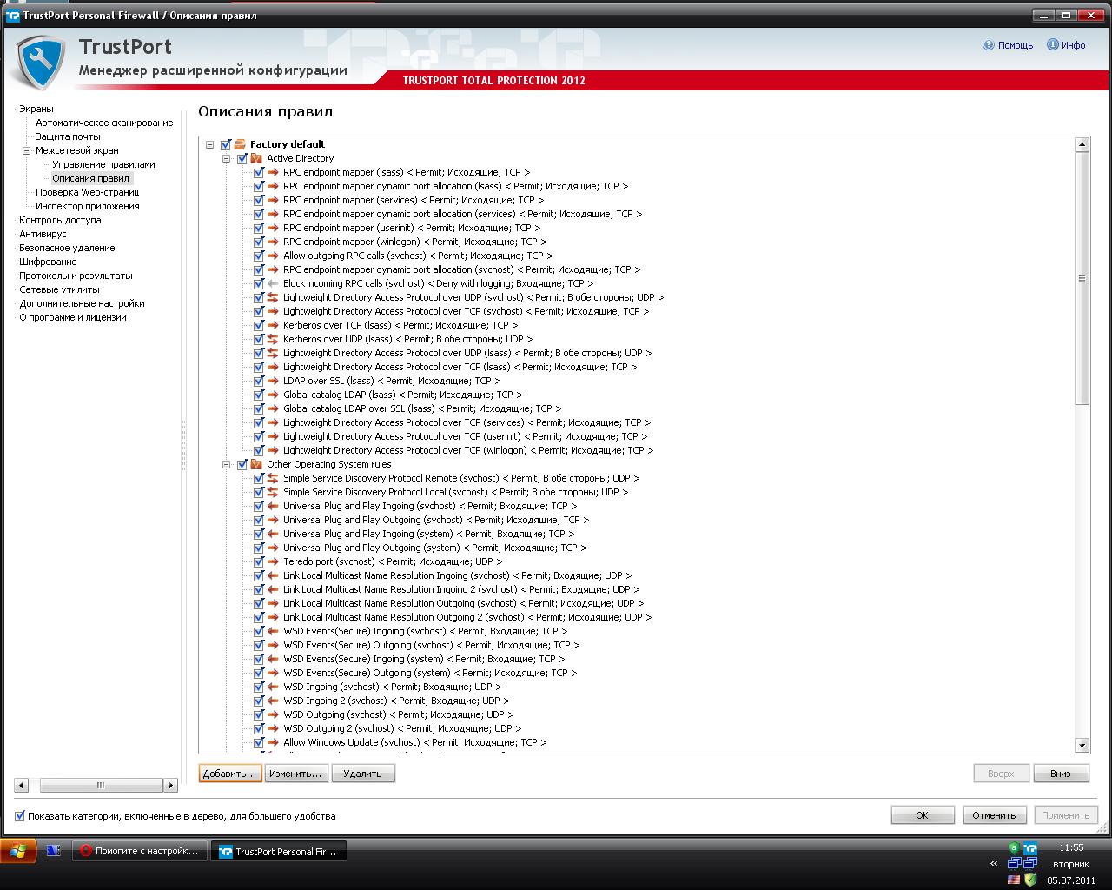
Task: Click the arrow icon of Universal Plug and Play Outgoing (system)
Action: coord(273,548)
